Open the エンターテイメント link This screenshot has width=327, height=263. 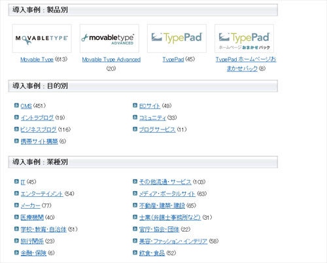pyautogui.click(x=42, y=194)
